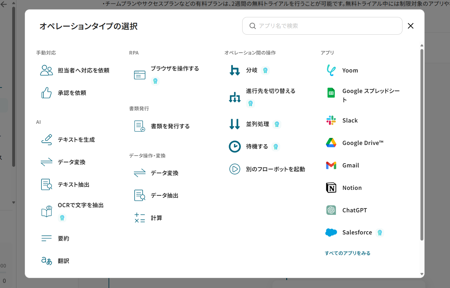450x288 pixels.
Task: Click the すべてのアプリをみる link
Action: coord(348,253)
